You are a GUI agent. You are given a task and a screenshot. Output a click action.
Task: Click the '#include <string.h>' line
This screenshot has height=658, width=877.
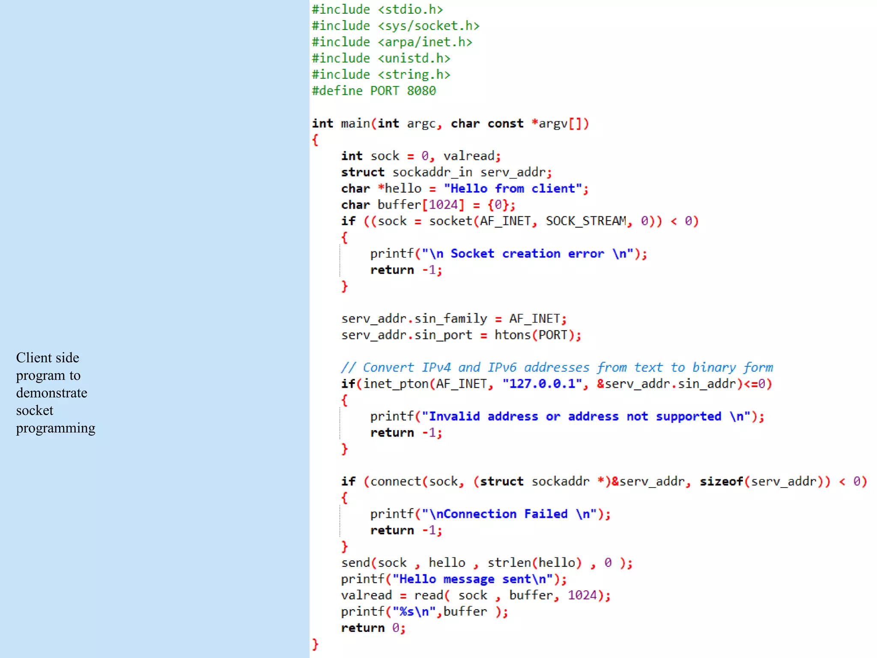click(x=381, y=75)
